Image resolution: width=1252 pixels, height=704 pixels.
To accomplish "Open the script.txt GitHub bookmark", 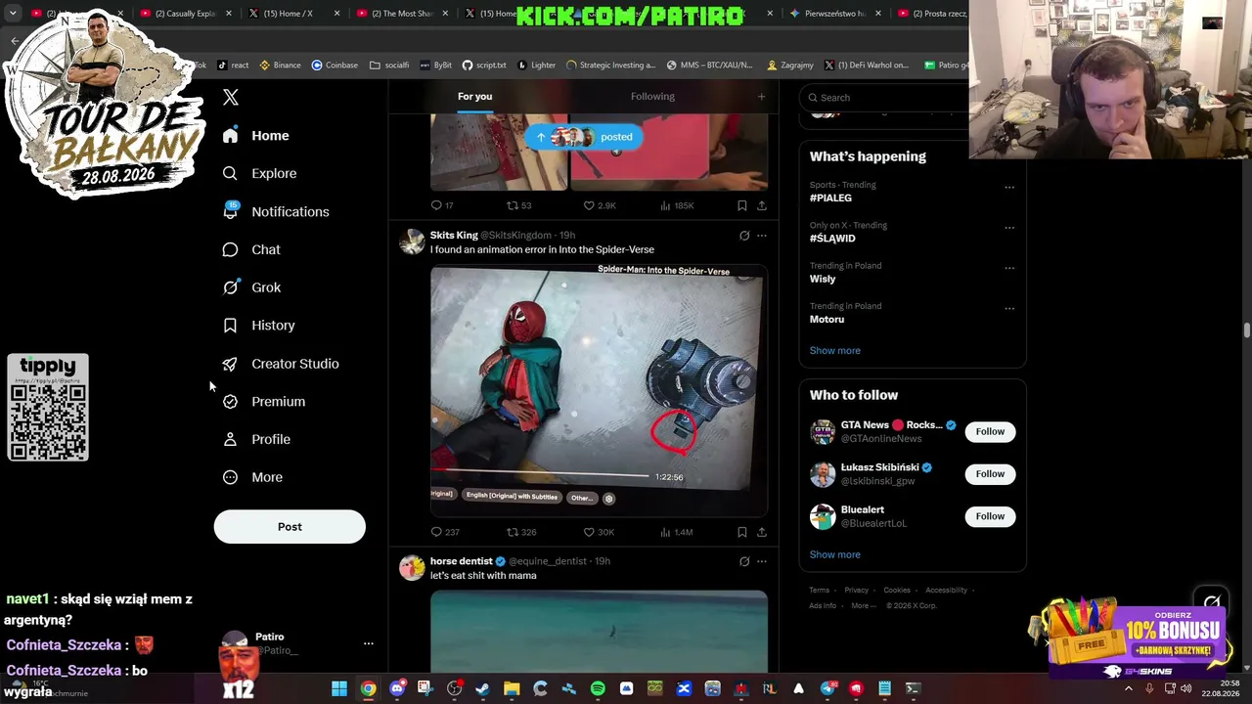I will pyautogui.click(x=484, y=66).
